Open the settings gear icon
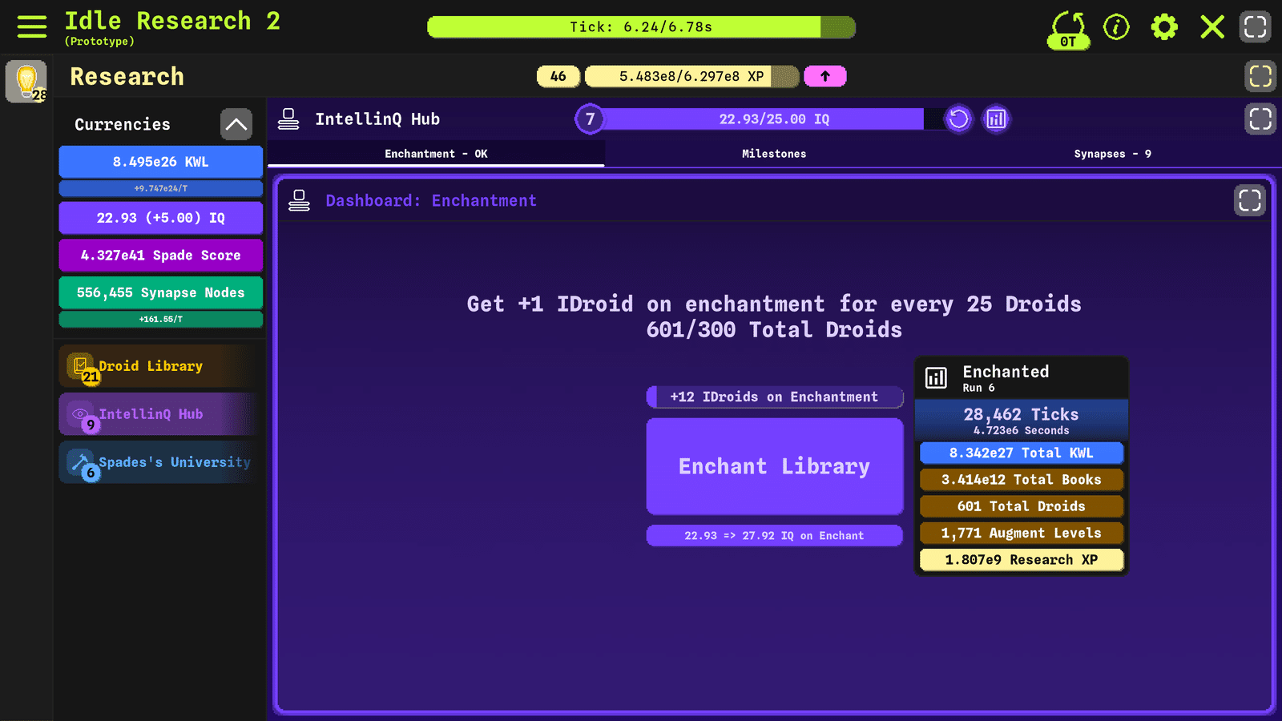This screenshot has width=1282, height=721. pos(1164,27)
